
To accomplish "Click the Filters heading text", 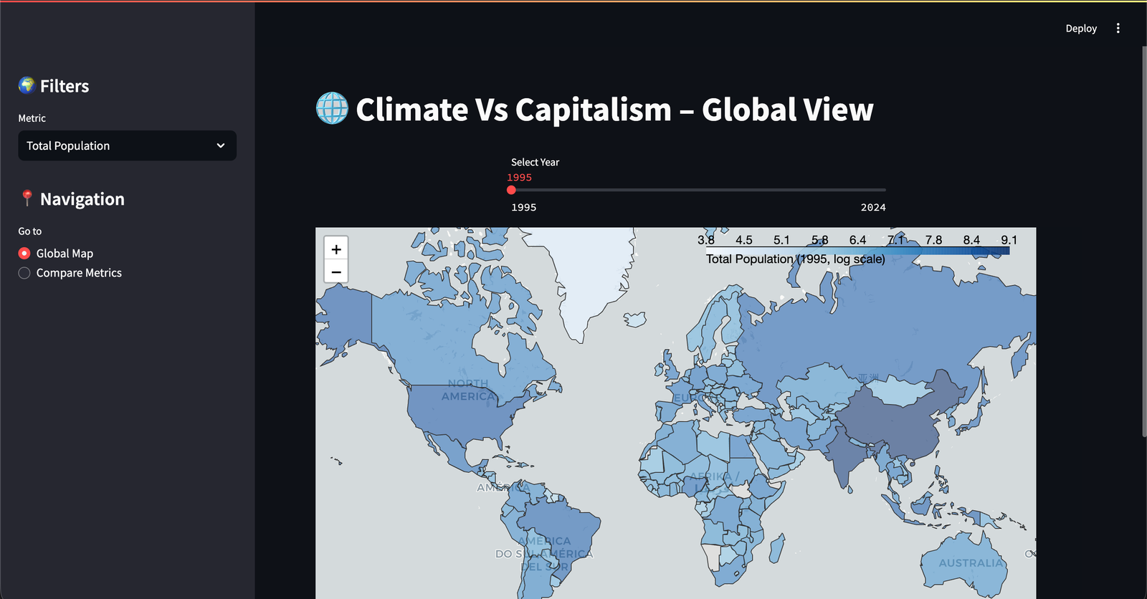I will coord(65,86).
